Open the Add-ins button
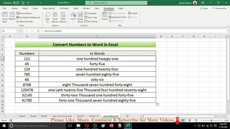Image resolution: width=230 pixels, height=129 pixels. coord(47,17)
